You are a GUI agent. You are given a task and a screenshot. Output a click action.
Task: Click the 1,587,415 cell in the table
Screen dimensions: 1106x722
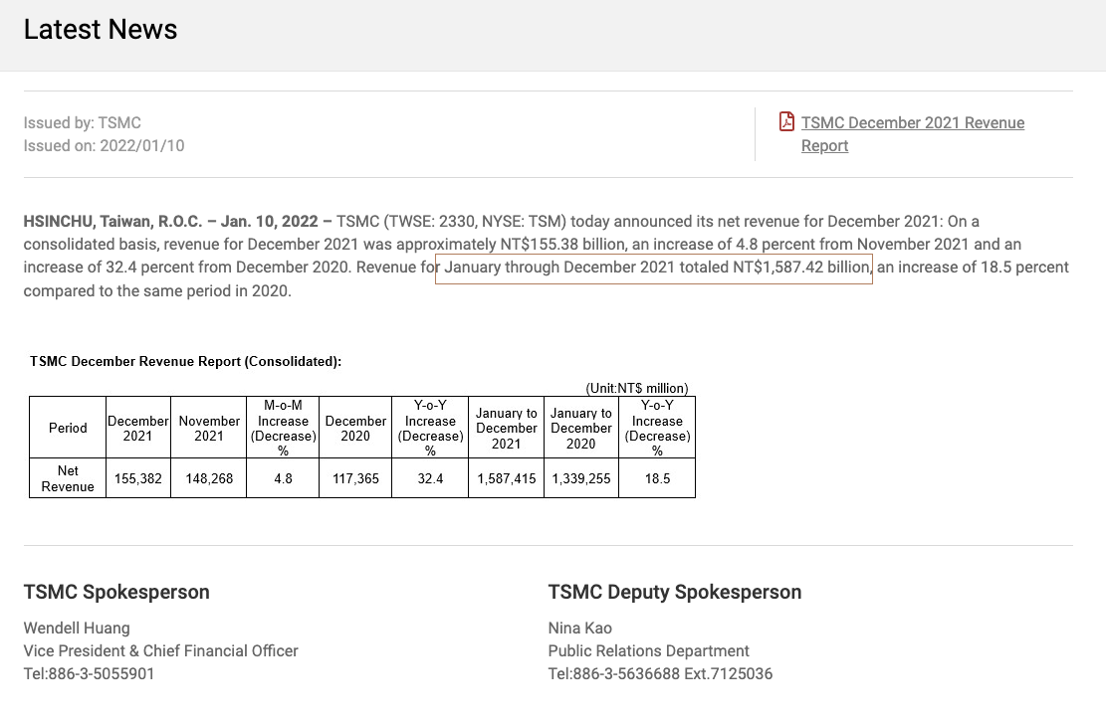(x=506, y=478)
